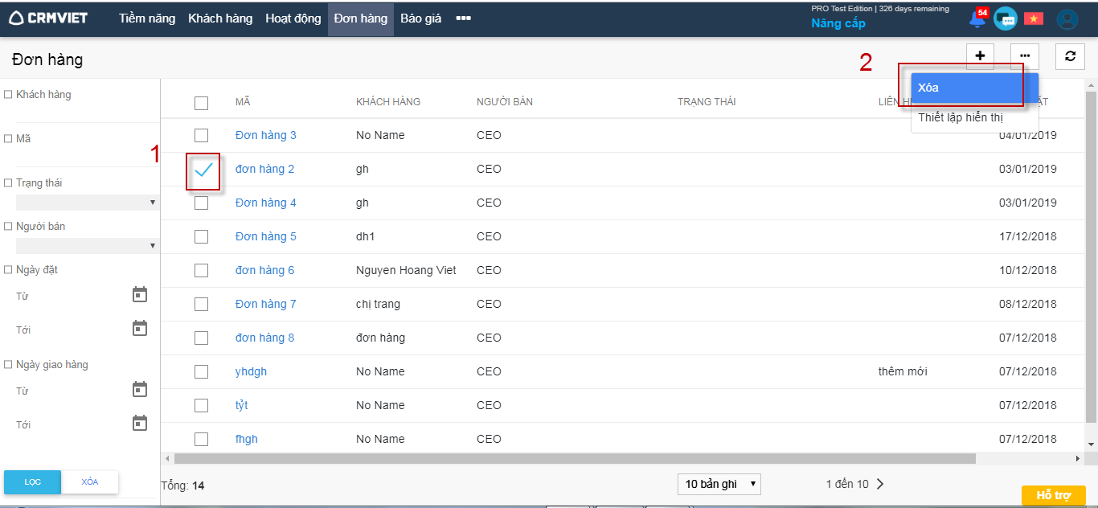The width and height of the screenshot is (1098, 508).
Task: Uncheck the đơn hàng 2 checkbox
Action: coord(203,170)
